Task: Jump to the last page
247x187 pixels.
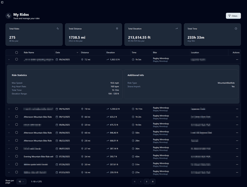Action: [152, 181]
